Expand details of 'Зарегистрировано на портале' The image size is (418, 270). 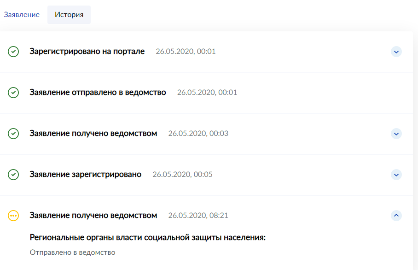tap(396, 52)
